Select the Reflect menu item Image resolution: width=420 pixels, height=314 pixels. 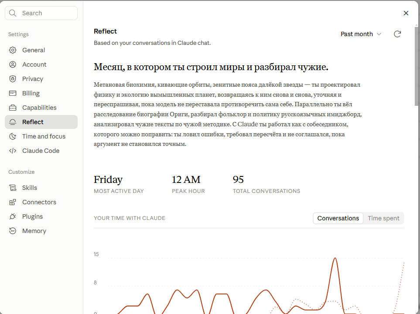(41, 122)
